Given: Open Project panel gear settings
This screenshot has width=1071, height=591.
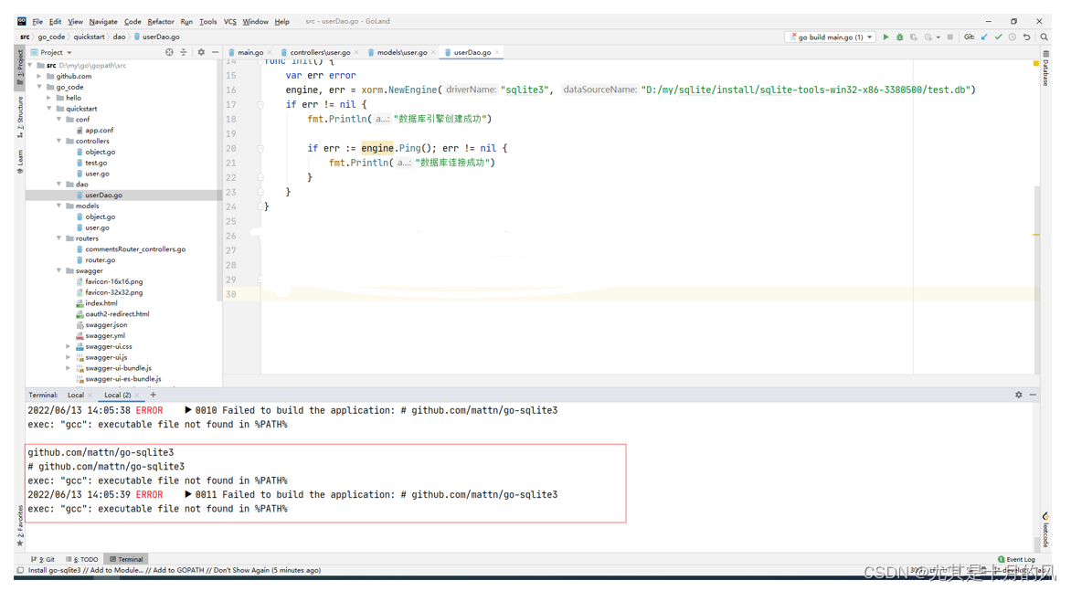Looking at the screenshot, I should [x=201, y=52].
